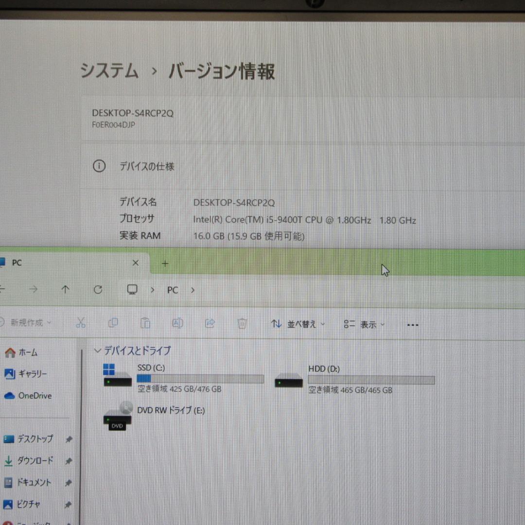
Task: Click the Refresh icon in the address bar
Action: coord(98,290)
